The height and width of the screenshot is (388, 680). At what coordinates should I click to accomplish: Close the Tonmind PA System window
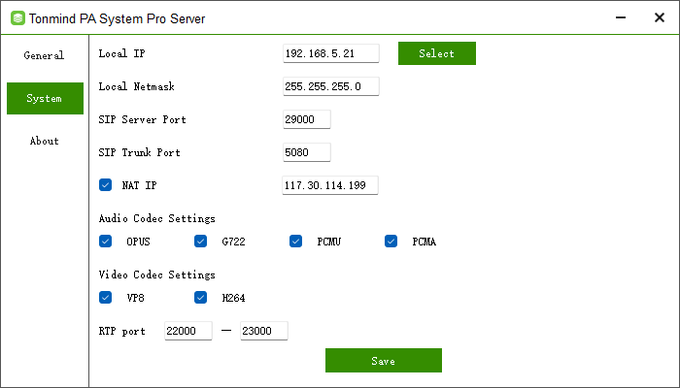(660, 17)
